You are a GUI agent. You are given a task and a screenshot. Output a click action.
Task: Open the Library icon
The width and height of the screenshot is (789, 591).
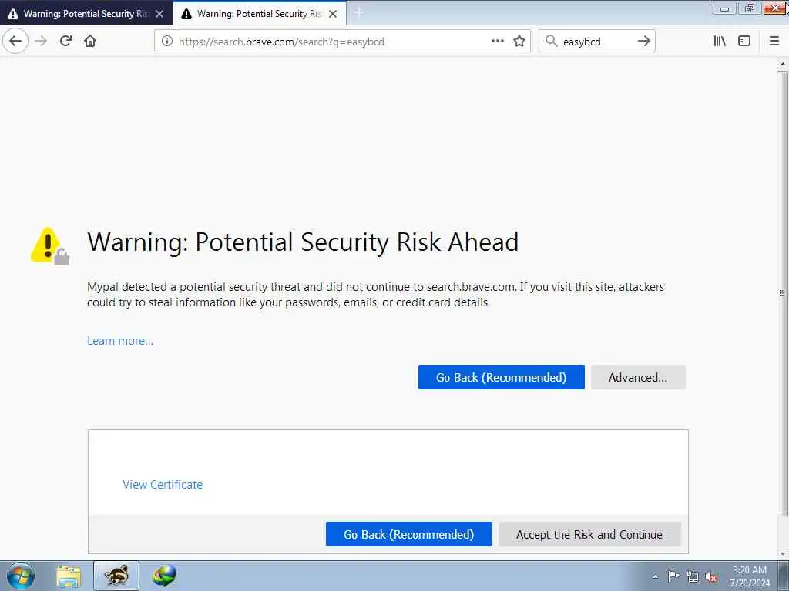720,42
